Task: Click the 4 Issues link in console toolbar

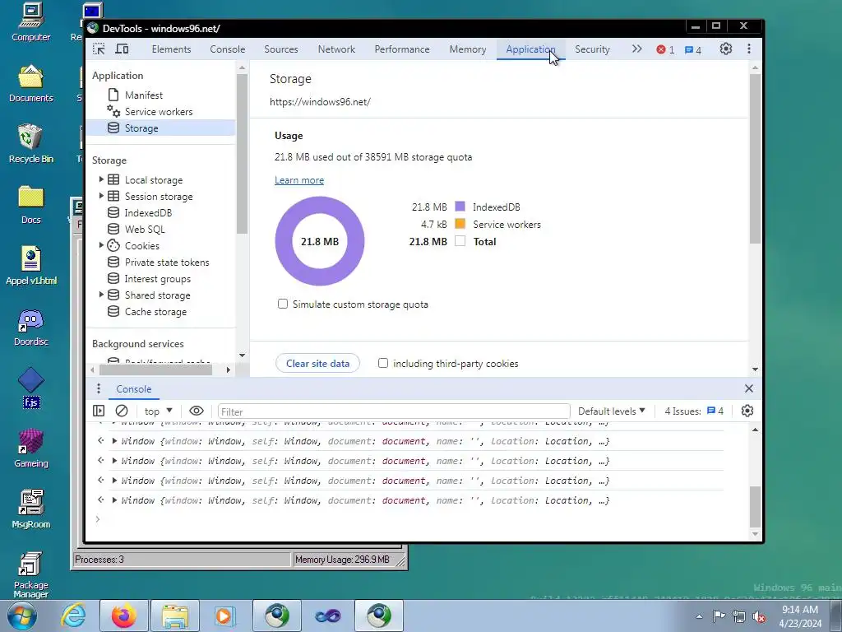Action: pos(694,411)
